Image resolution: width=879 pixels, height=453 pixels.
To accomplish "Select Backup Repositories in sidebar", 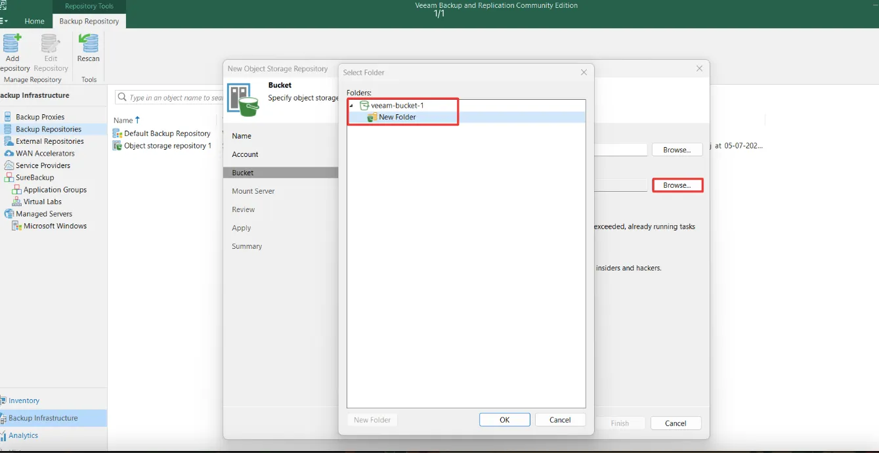I will (49, 129).
